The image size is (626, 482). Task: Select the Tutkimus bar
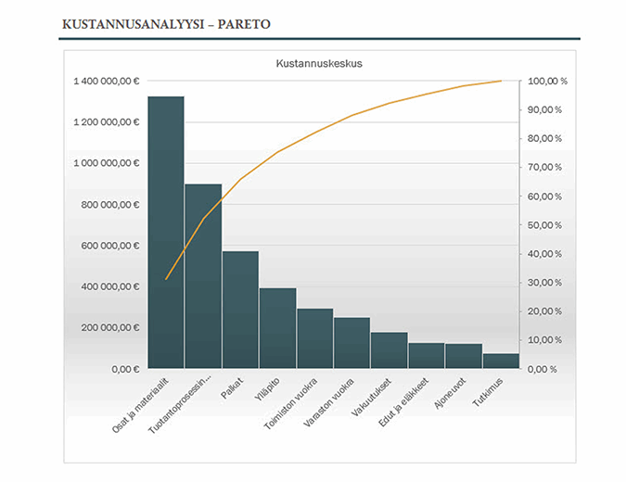[501, 361]
